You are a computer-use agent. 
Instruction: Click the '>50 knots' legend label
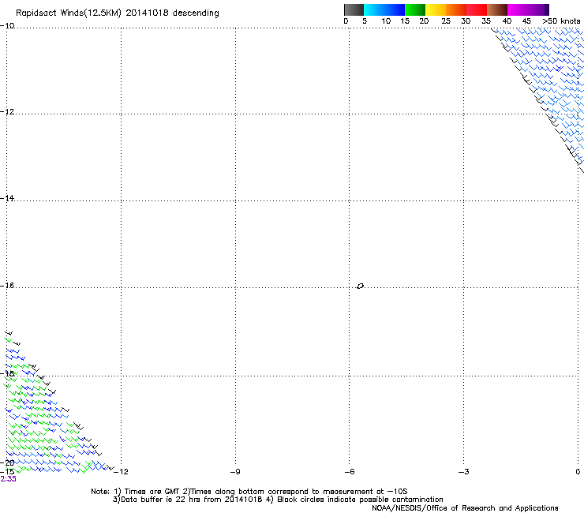(561, 21)
